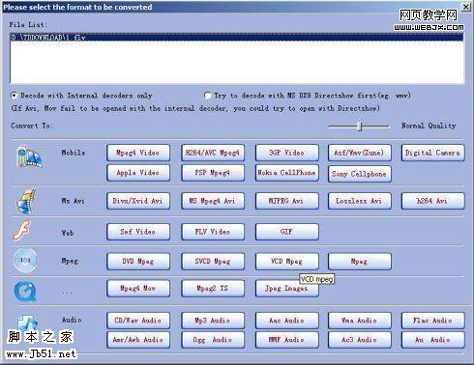Convert to Wma Audio
The image size is (474, 365).
coord(360,321)
